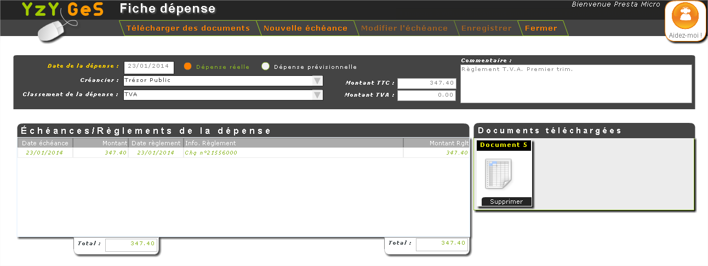Click the Bienvenue Presta Micro text
The width and height of the screenshot is (708, 266).
(616, 4)
